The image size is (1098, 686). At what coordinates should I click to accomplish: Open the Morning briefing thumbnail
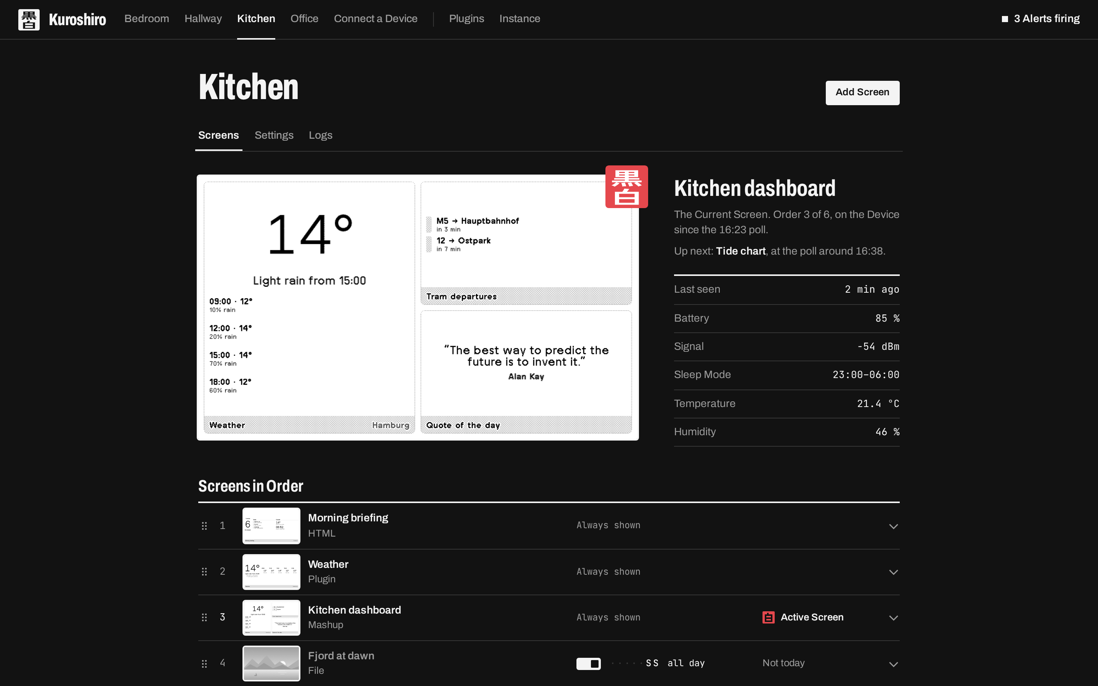(271, 526)
